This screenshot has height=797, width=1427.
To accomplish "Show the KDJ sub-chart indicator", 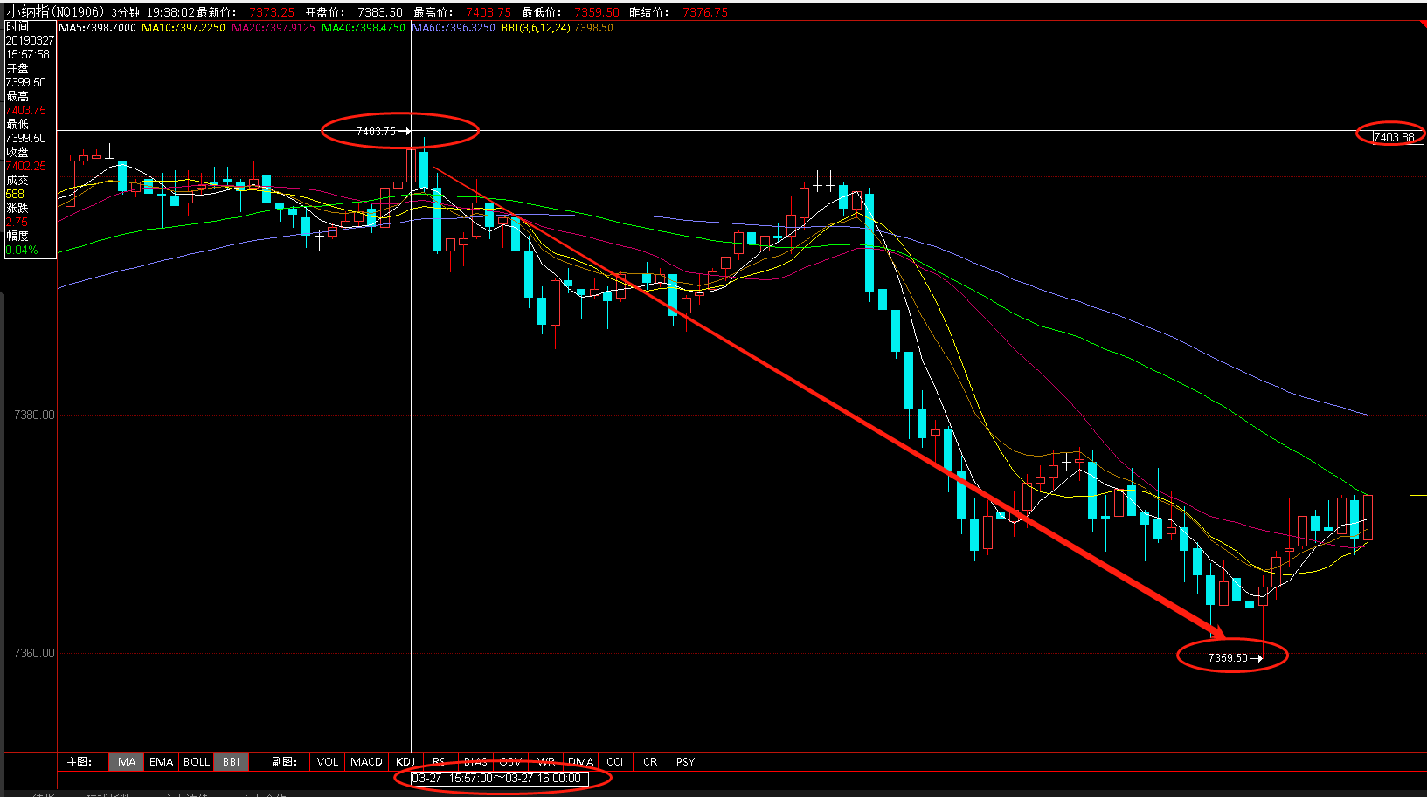I will [x=405, y=762].
